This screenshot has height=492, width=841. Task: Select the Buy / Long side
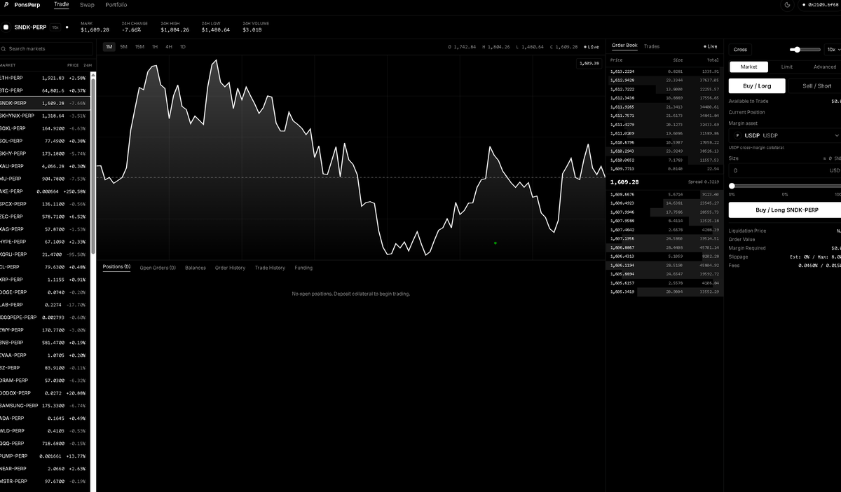click(757, 86)
